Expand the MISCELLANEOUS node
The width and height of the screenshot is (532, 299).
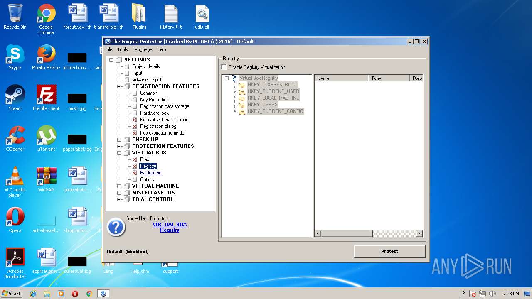(119, 193)
